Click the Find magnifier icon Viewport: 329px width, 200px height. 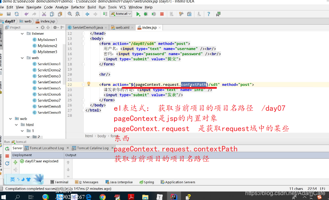[x=70, y=14]
